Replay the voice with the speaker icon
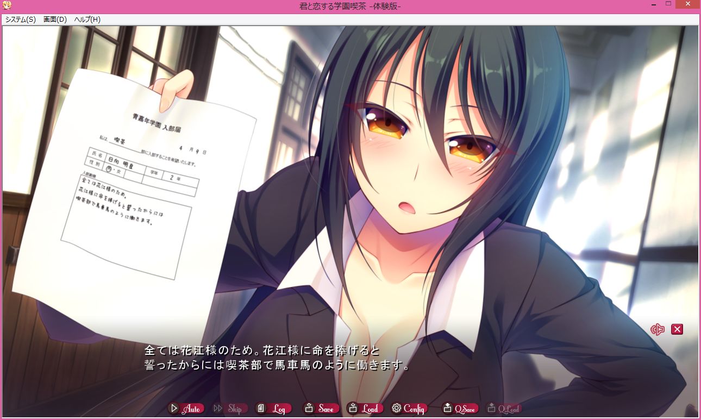 pyautogui.click(x=658, y=329)
